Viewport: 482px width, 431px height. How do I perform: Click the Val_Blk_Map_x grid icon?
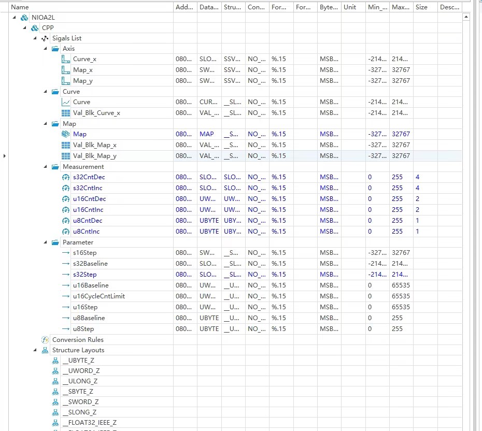[65, 145]
